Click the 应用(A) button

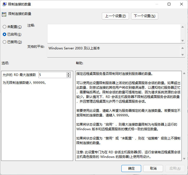pos(175,168)
